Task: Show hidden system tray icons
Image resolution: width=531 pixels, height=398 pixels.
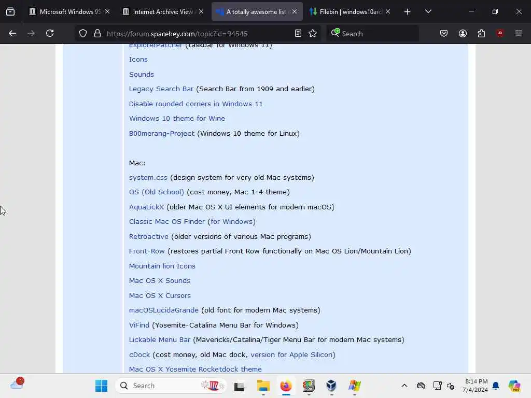Action: pyautogui.click(x=404, y=386)
